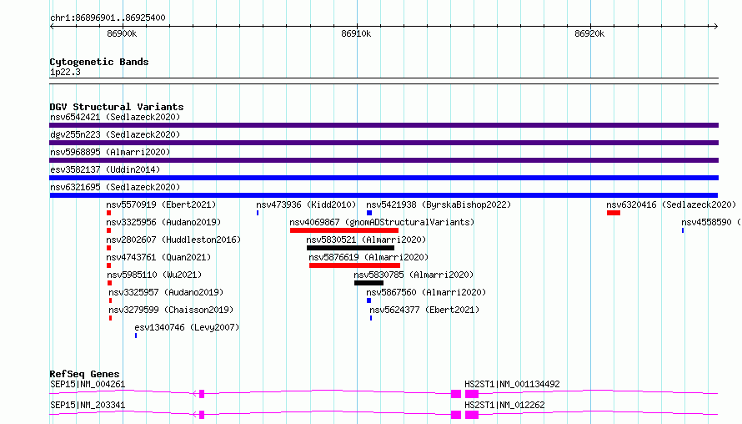This screenshot has height=424, width=742.
Task: Click the wide exon under HS2ST1|NM_001134492
Action: 472,394
